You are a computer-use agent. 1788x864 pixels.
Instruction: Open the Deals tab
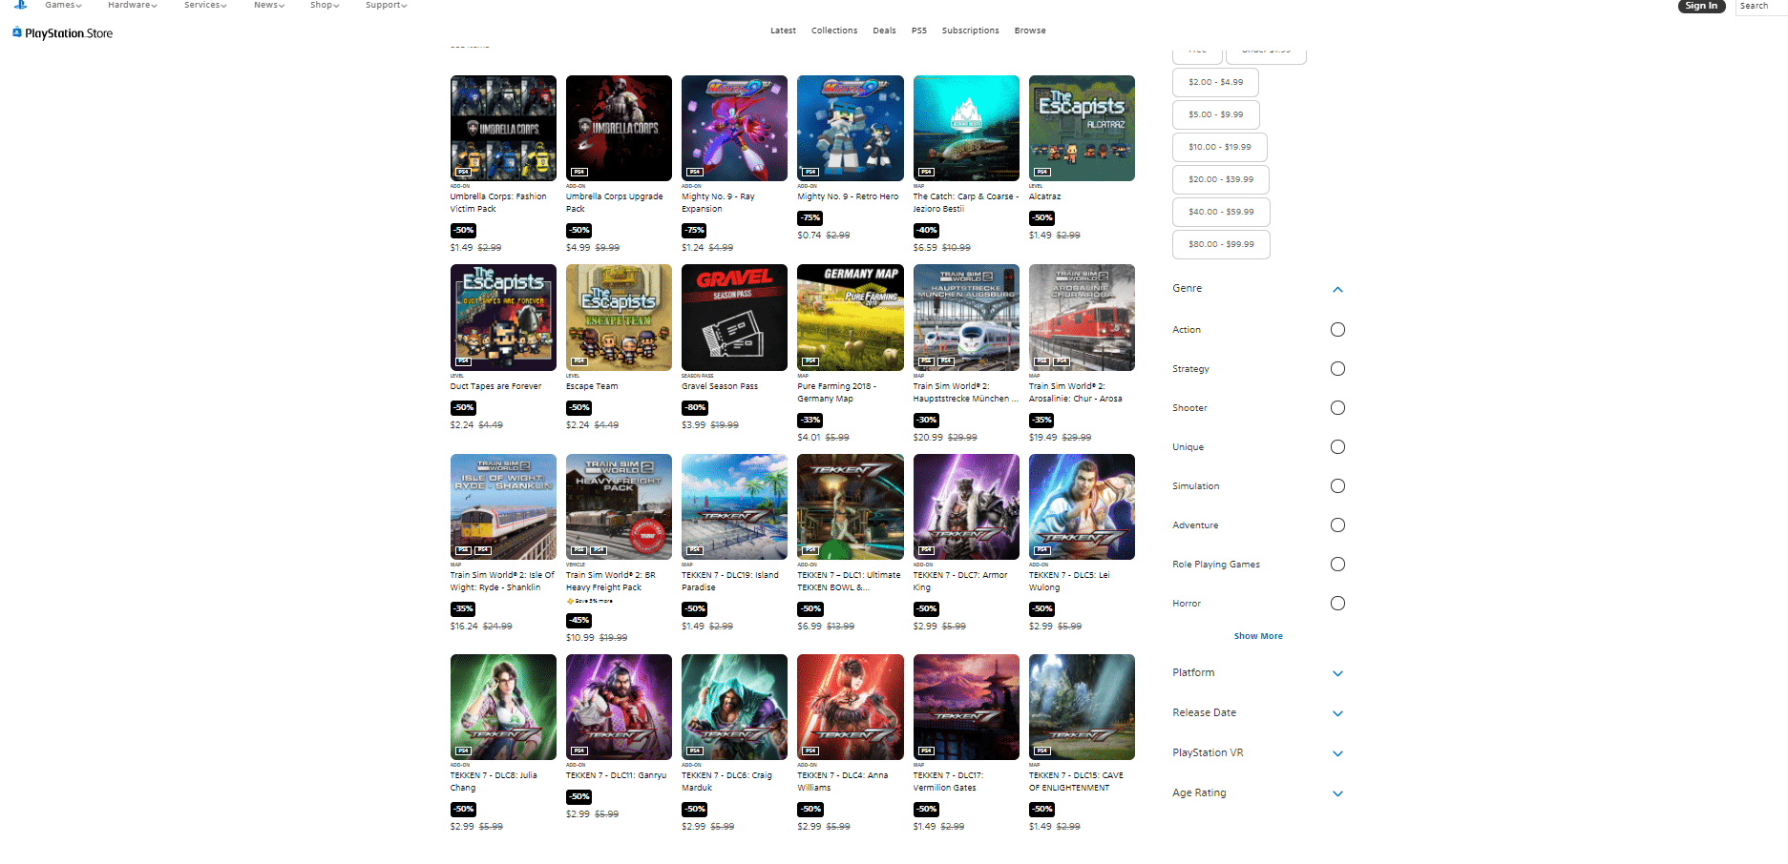pyautogui.click(x=884, y=31)
